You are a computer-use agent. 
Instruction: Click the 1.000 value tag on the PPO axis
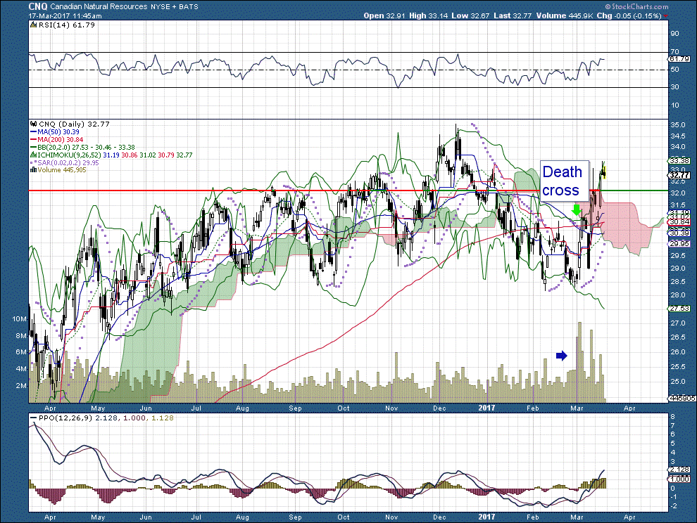tap(679, 479)
